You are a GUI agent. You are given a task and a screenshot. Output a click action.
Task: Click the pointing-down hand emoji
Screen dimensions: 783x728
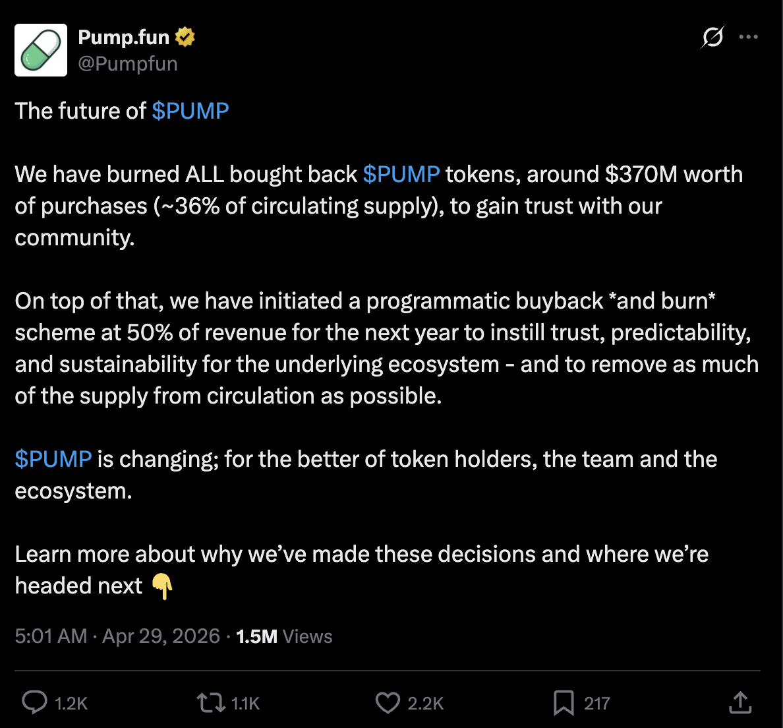162,586
